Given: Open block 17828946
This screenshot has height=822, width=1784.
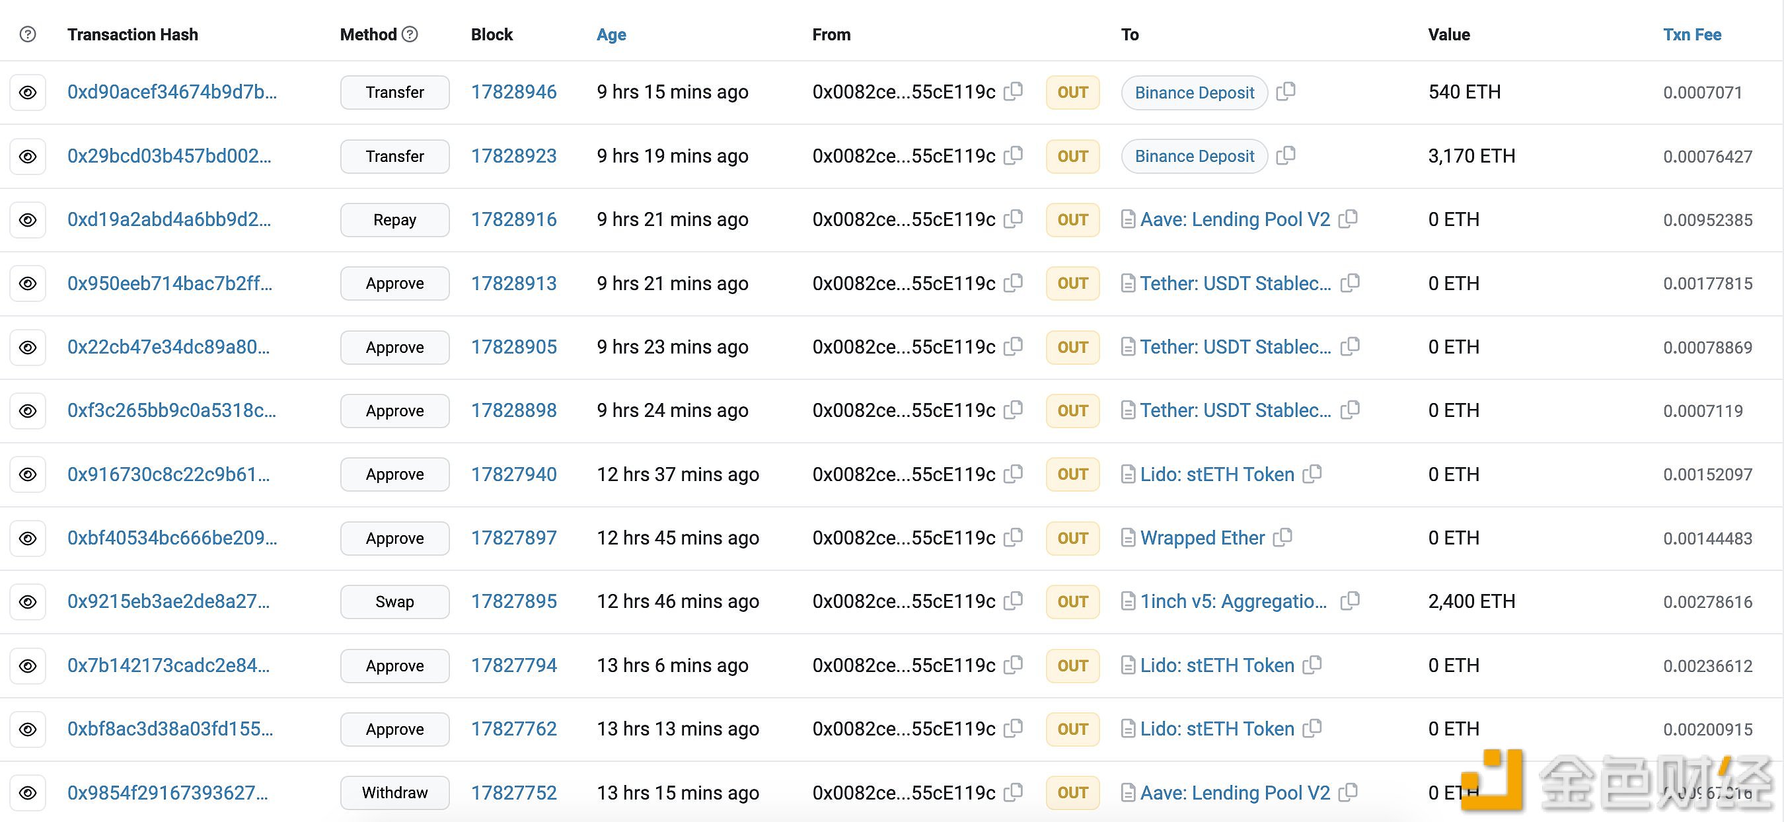Looking at the screenshot, I should 514,92.
